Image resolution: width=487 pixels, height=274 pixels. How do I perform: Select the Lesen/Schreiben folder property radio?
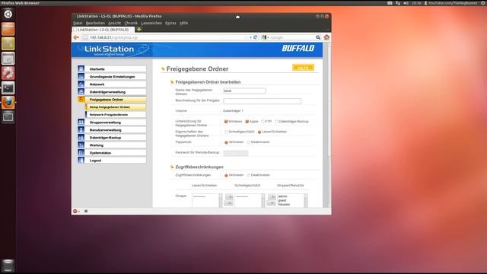259,132
